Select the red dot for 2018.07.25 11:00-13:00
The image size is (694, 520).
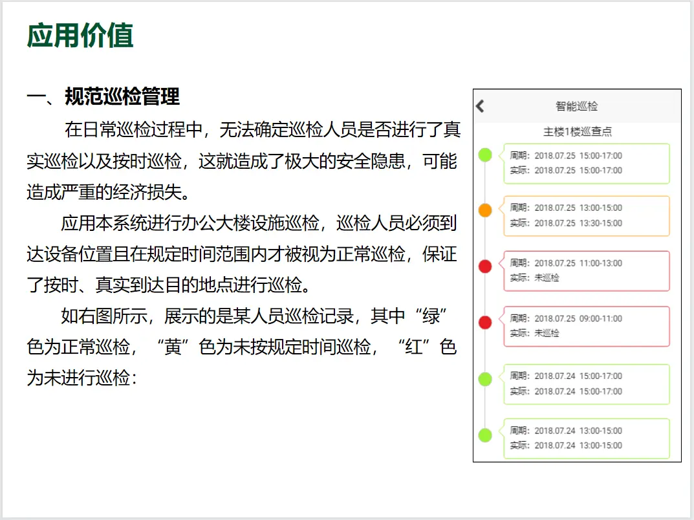pos(485,266)
